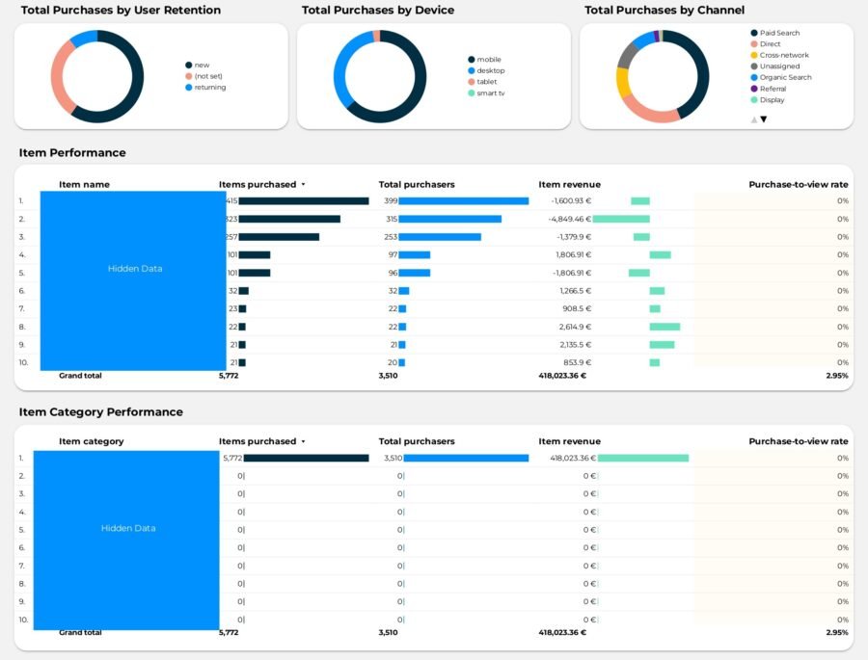Toggle Items purchased sort arrow in Item Performance

coord(303,185)
